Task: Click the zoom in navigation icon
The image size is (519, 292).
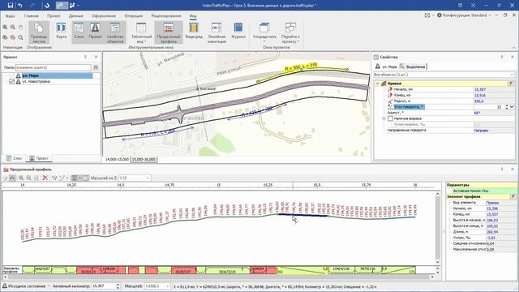Action: coord(5,27)
